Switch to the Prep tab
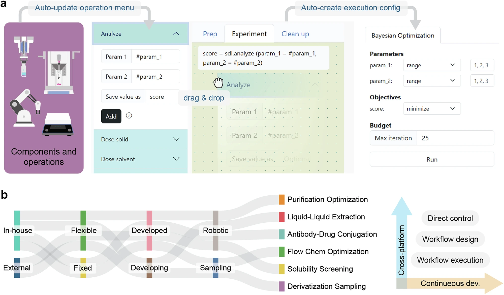 point(210,34)
